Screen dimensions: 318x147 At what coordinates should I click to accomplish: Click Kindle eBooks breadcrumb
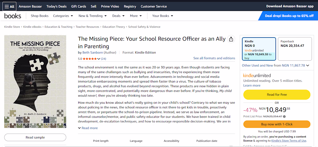(x=32, y=27)
